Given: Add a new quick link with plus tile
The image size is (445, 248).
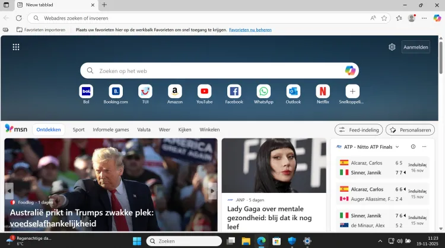Looking at the screenshot, I should point(352,92).
